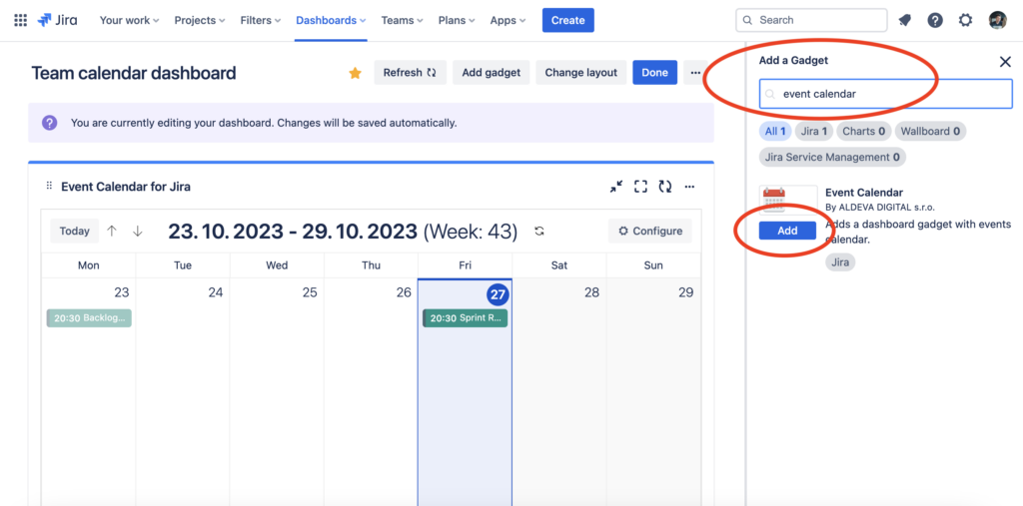Close the Add a Gadget panel
Screen dimensions: 1023x506
[1005, 62]
